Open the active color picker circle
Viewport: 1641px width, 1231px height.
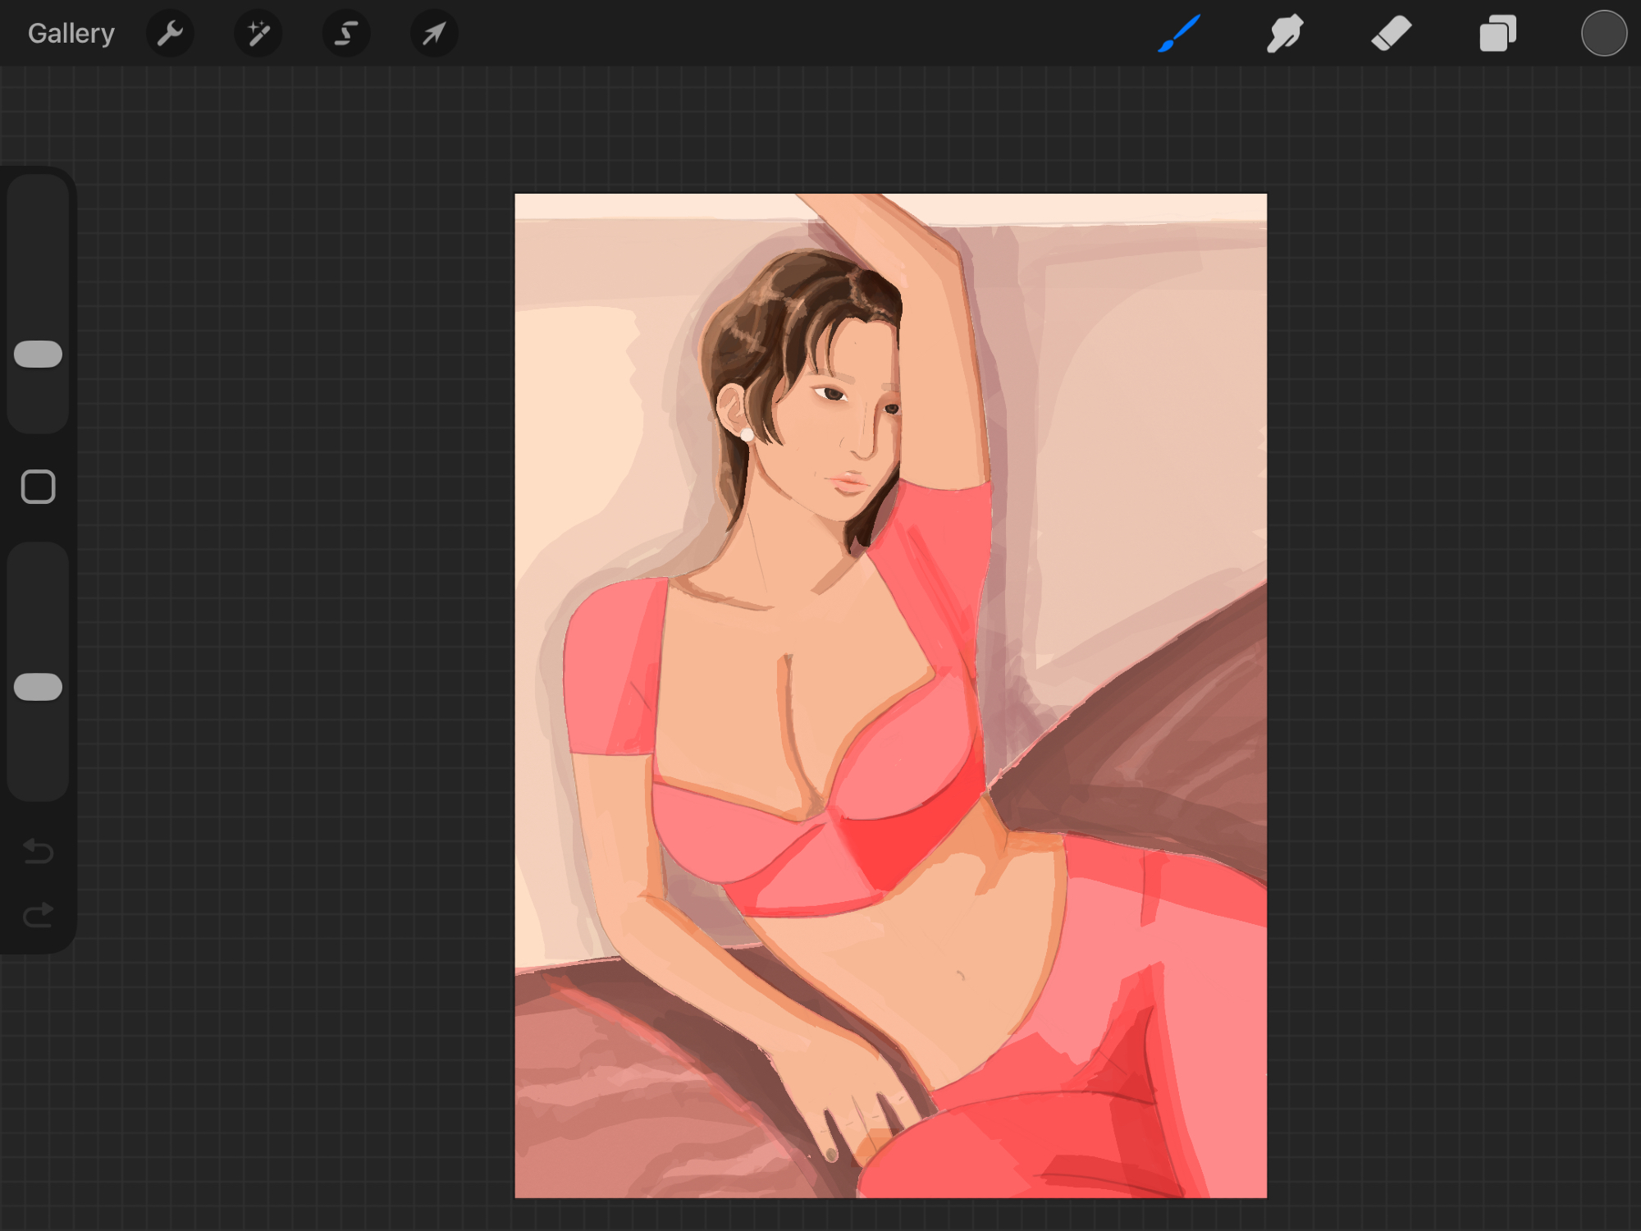click(x=1603, y=34)
